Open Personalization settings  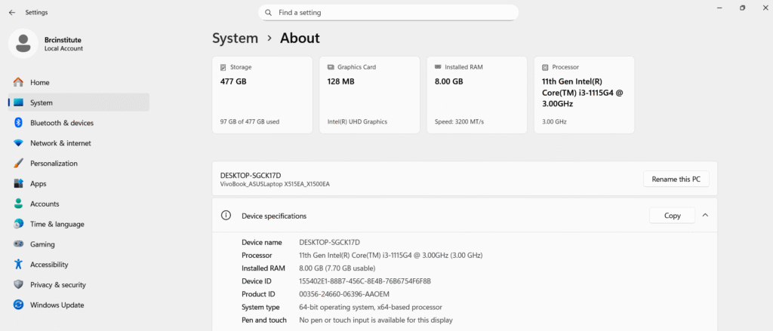79,163
